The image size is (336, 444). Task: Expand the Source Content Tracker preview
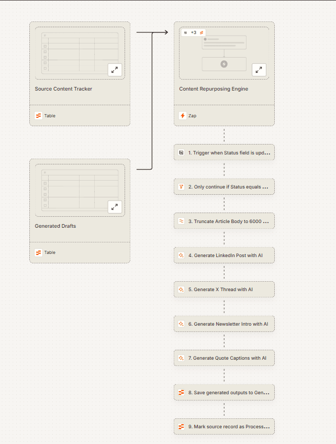[115, 70]
